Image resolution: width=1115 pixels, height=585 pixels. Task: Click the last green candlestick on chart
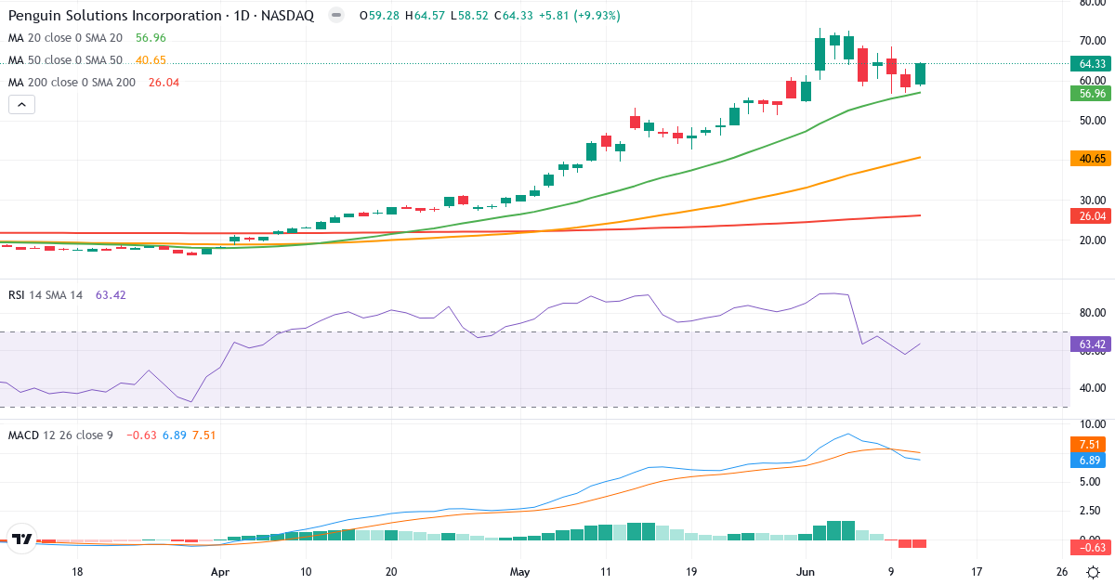920,73
